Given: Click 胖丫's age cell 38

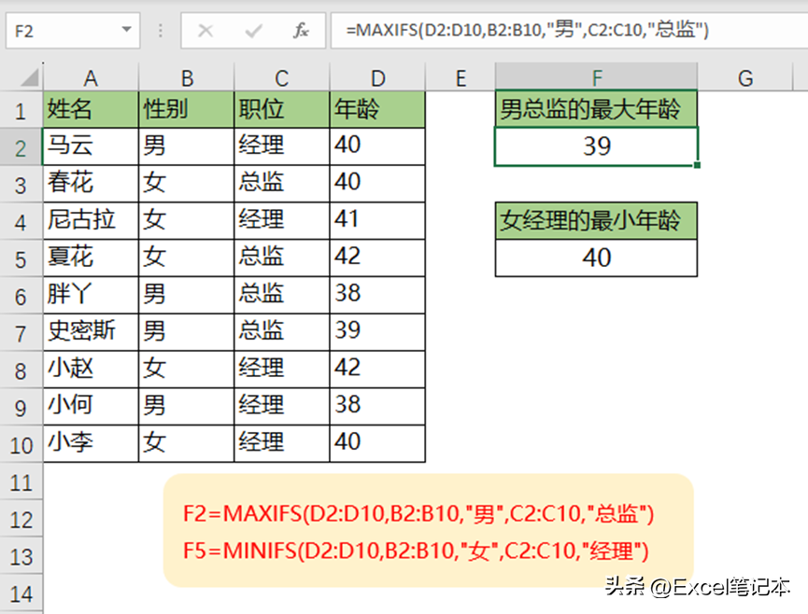Looking at the screenshot, I should pyautogui.click(x=377, y=295).
